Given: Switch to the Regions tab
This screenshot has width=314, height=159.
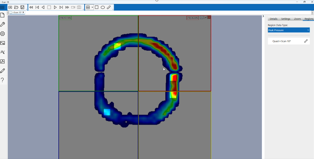Looking at the screenshot, I should 309,19.
